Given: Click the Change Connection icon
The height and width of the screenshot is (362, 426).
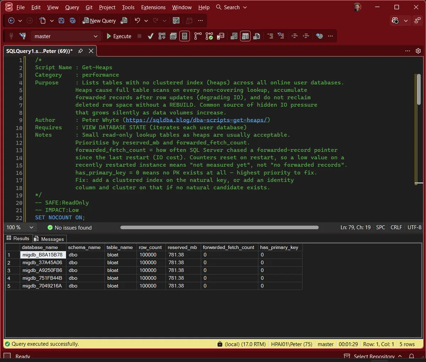Looking at the screenshot, I should tap(23, 36).
